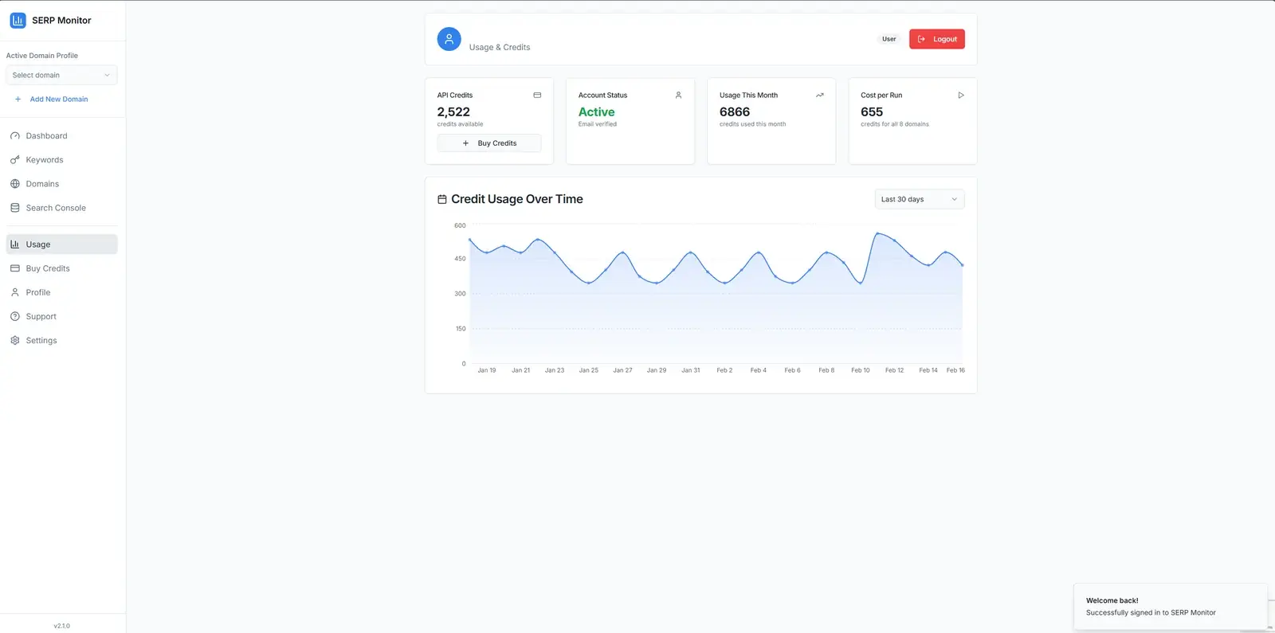Click the Buy Credits button in API Credits card
1275x633 pixels.
489,143
